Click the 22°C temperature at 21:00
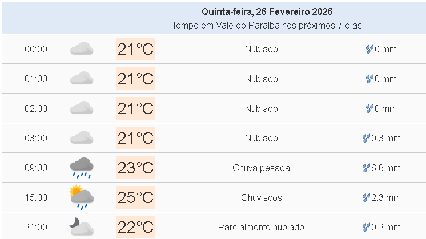This screenshot has height=239, width=426. [135, 227]
